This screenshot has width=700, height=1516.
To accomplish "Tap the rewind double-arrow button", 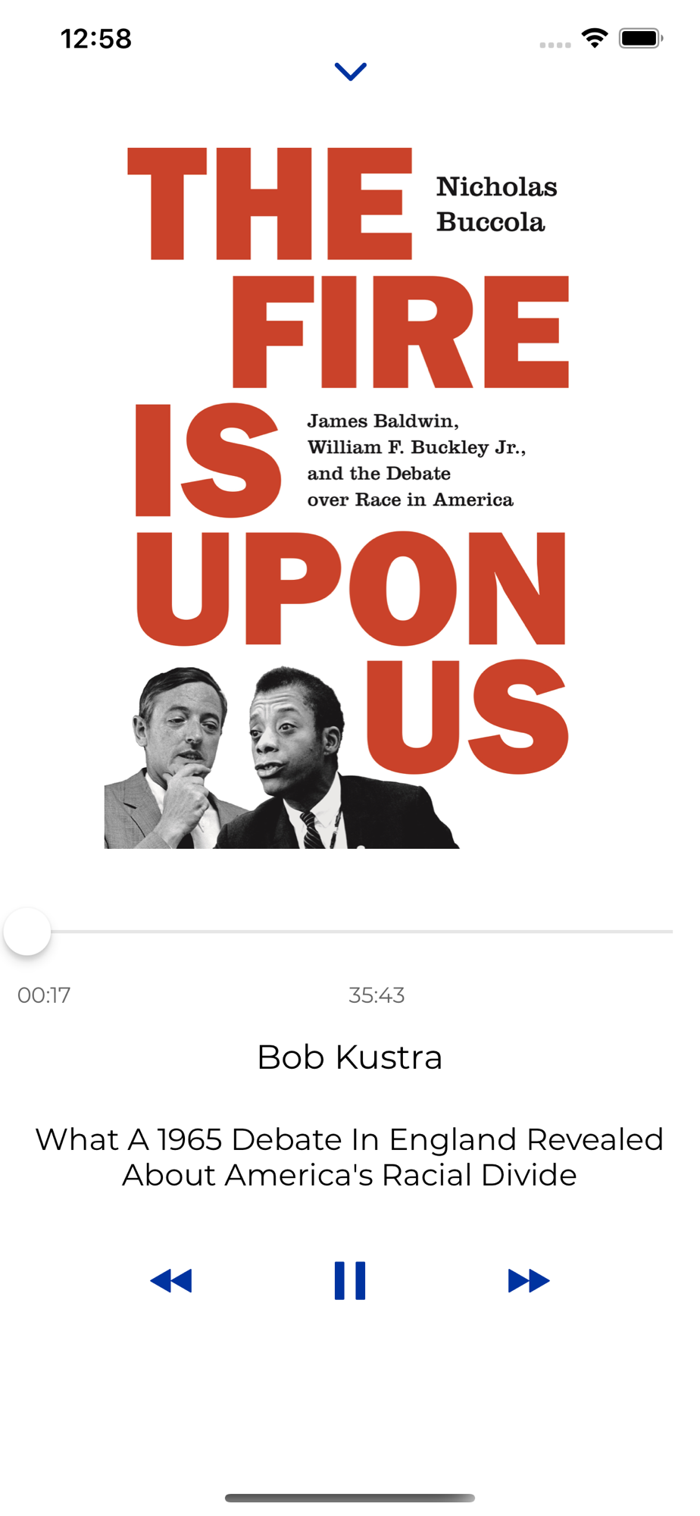I will tap(171, 1280).
